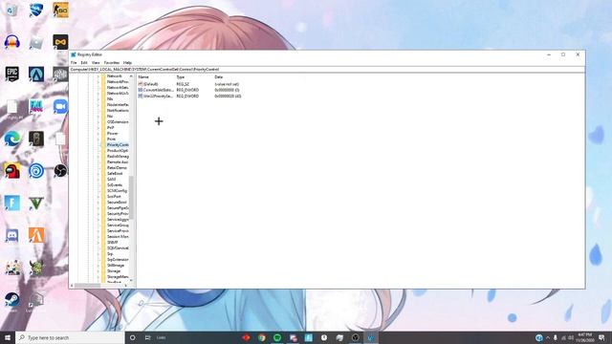Expand the Network registry key
Viewport: 612px width, 344px height.
click(98, 76)
